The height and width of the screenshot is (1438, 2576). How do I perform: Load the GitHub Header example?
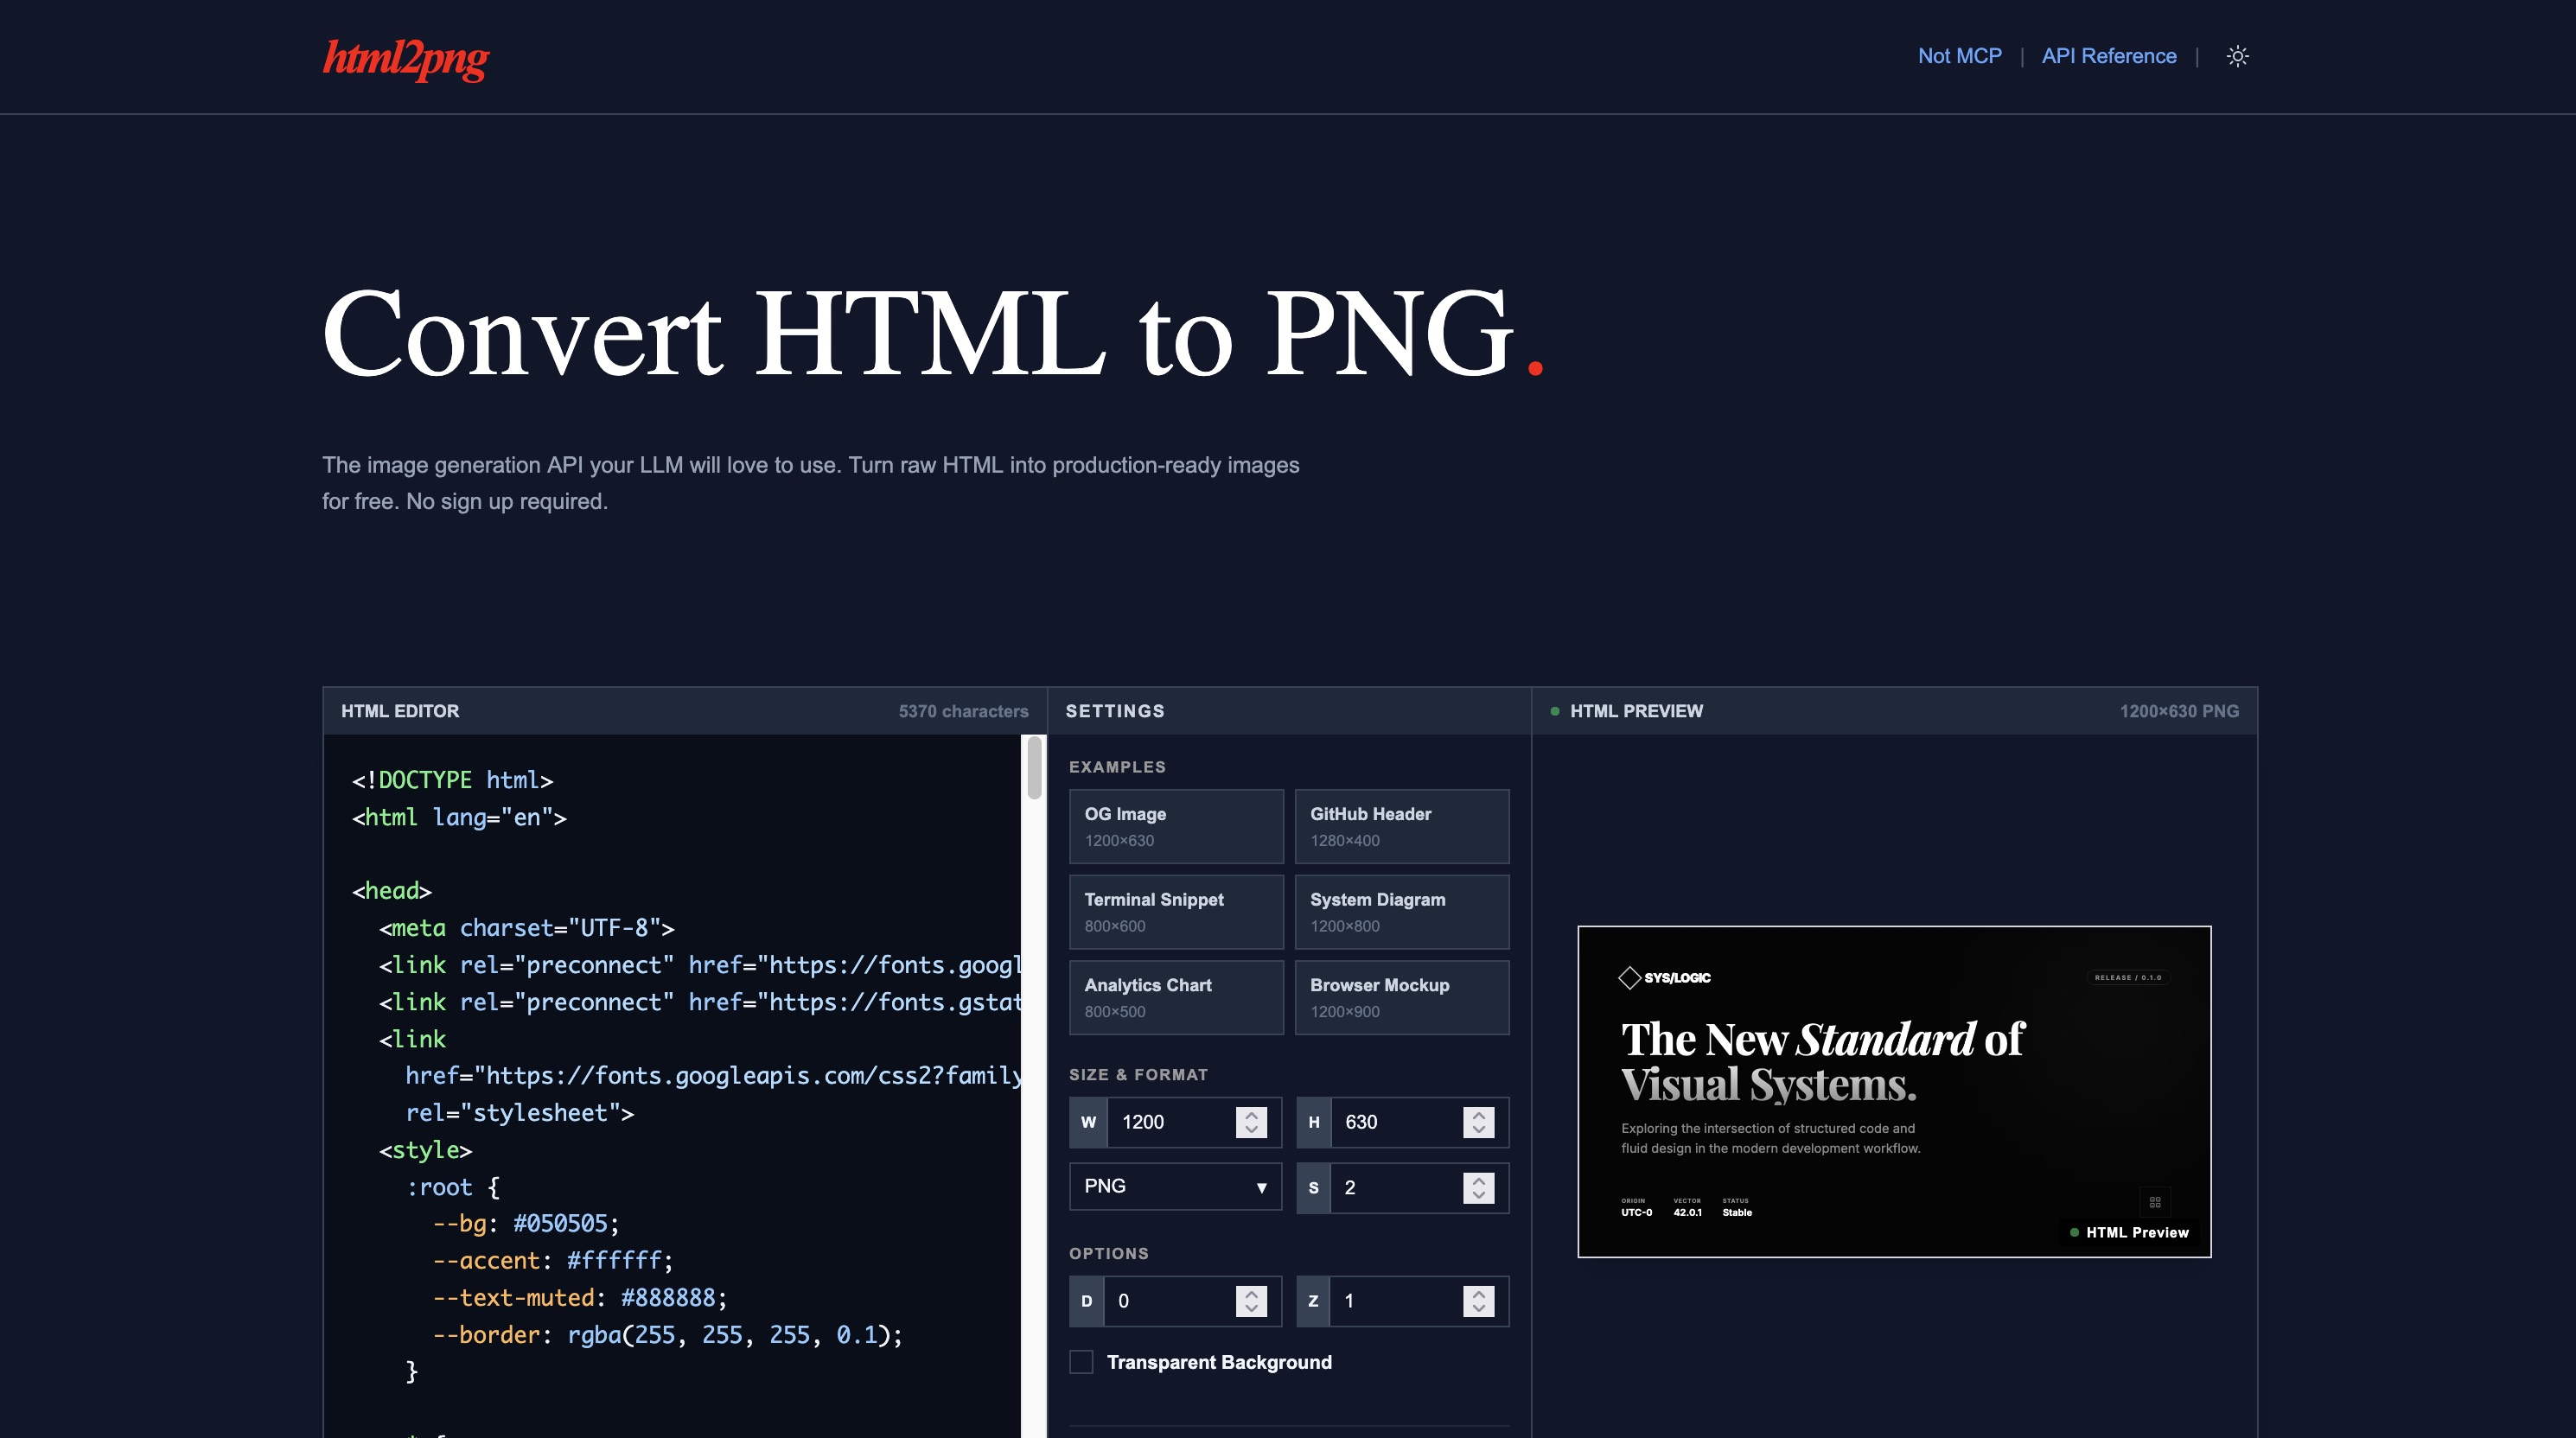[x=1402, y=826]
